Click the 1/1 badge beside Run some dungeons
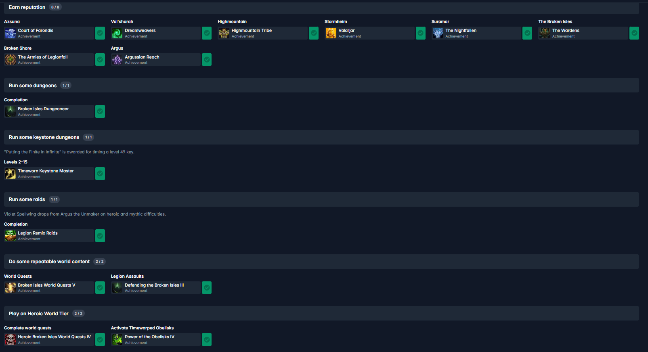 (66, 86)
